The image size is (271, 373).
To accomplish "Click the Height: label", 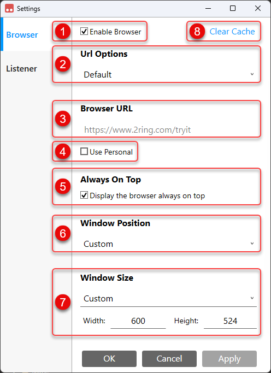I will (x=186, y=321).
